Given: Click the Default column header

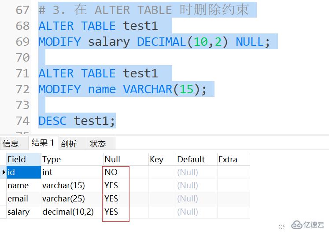Looking at the screenshot, I should (x=196, y=159).
